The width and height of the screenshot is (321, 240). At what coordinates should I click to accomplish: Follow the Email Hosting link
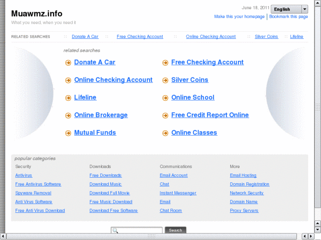243,175
